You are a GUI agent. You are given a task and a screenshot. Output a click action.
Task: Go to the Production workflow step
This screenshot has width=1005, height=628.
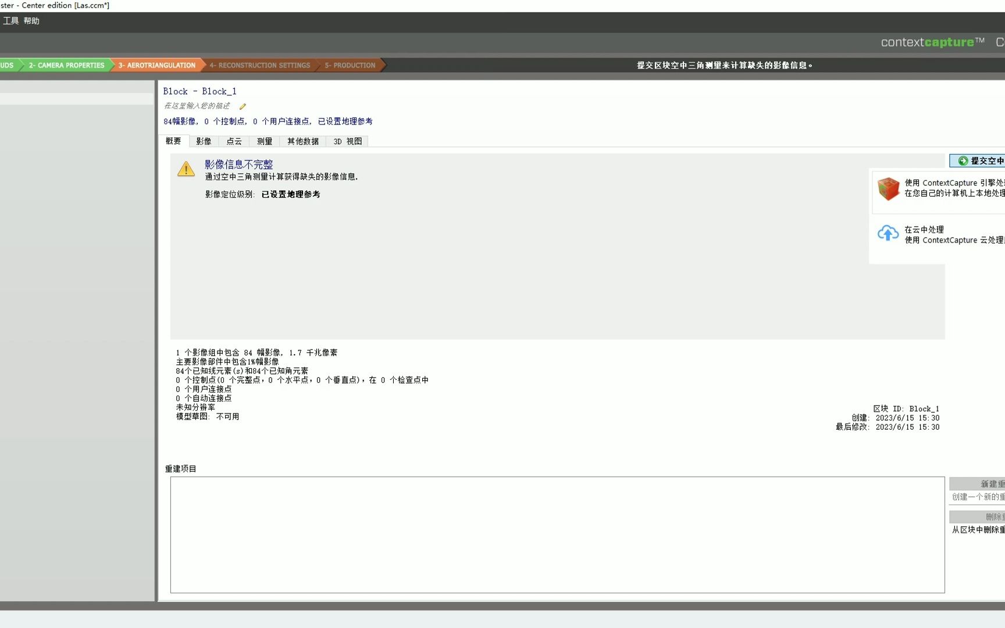click(350, 65)
